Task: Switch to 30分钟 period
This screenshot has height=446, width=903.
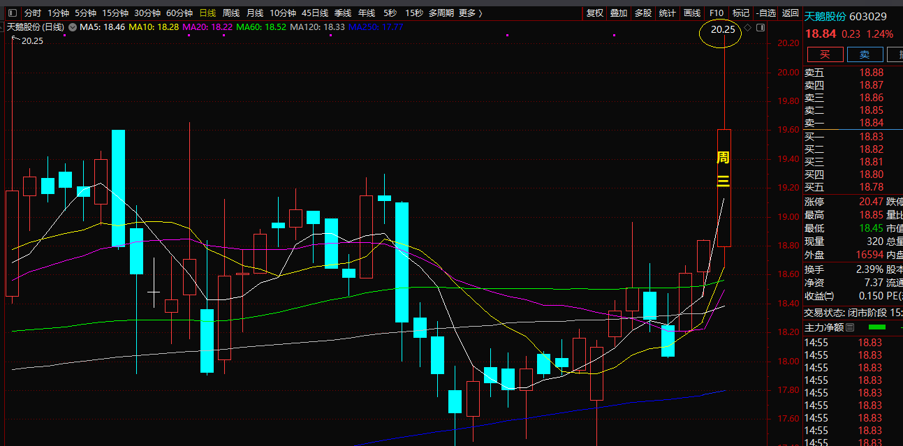Action: 147,13
